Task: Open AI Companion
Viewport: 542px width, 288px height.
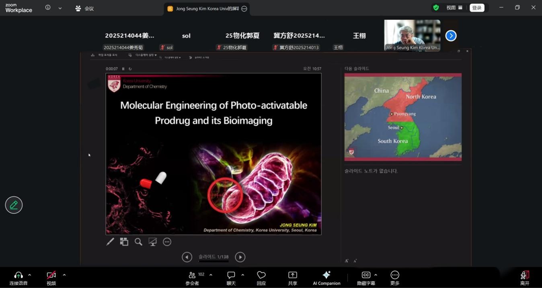Action: click(x=326, y=278)
